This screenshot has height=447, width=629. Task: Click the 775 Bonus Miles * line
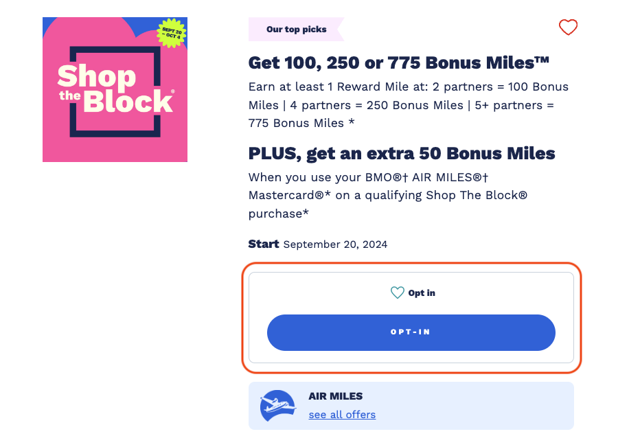point(301,123)
